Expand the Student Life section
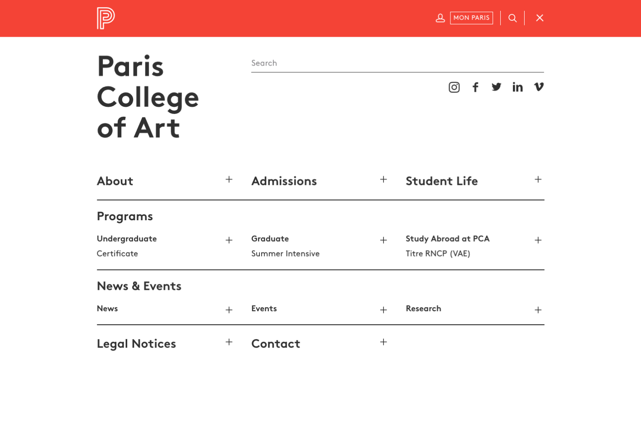Viewport: 641px width, 436px height. [x=538, y=180]
